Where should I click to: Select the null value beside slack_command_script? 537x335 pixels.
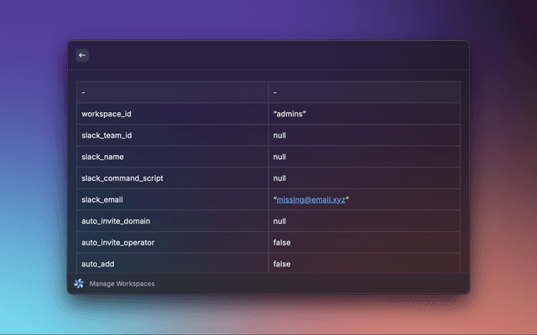(280, 178)
